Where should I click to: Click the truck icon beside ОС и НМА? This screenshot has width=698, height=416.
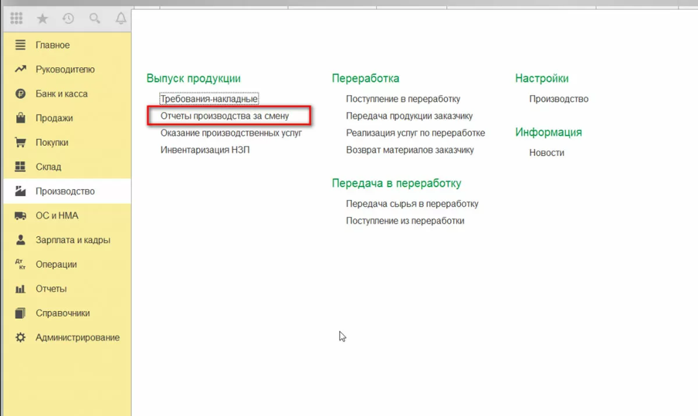pyautogui.click(x=20, y=216)
